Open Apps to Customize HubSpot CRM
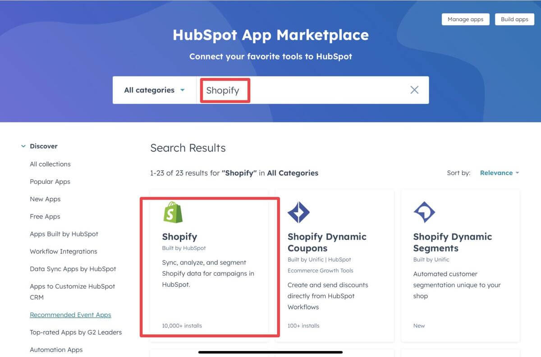This screenshot has width=541, height=357. point(73,292)
